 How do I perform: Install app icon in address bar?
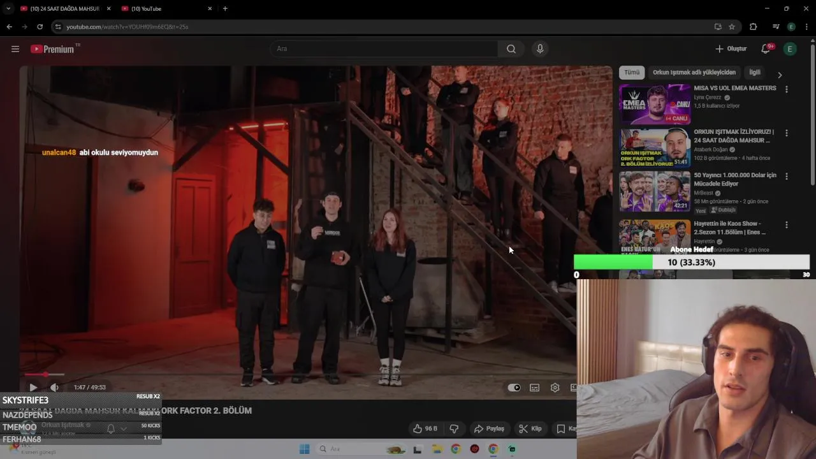(718, 27)
